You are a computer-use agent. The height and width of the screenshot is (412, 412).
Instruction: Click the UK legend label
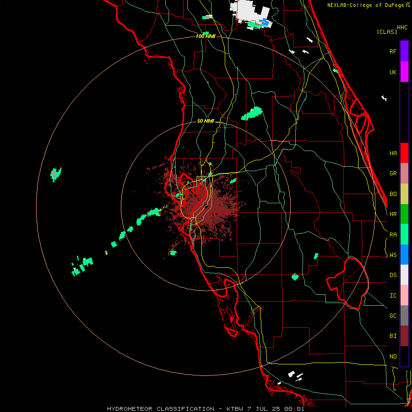coord(393,72)
